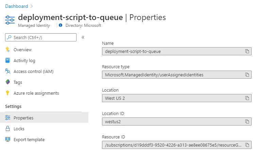Image resolution: width=256 pixels, height=151 pixels.
Task: Click the Directory info icon
Action: pos(61,25)
